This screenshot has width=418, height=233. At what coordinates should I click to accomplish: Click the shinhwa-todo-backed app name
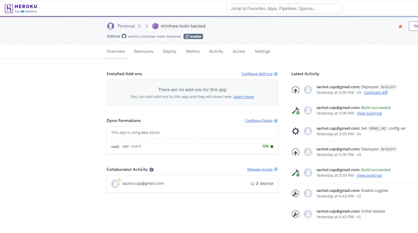pos(183,26)
